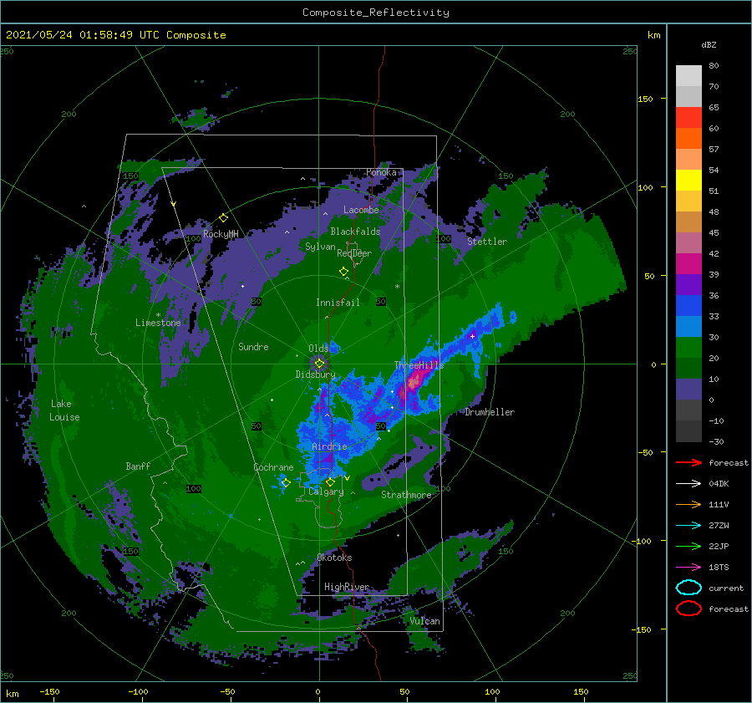Click the Okotoks city label
The width and height of the screenshot is (752, 703).
pos(334,557)
